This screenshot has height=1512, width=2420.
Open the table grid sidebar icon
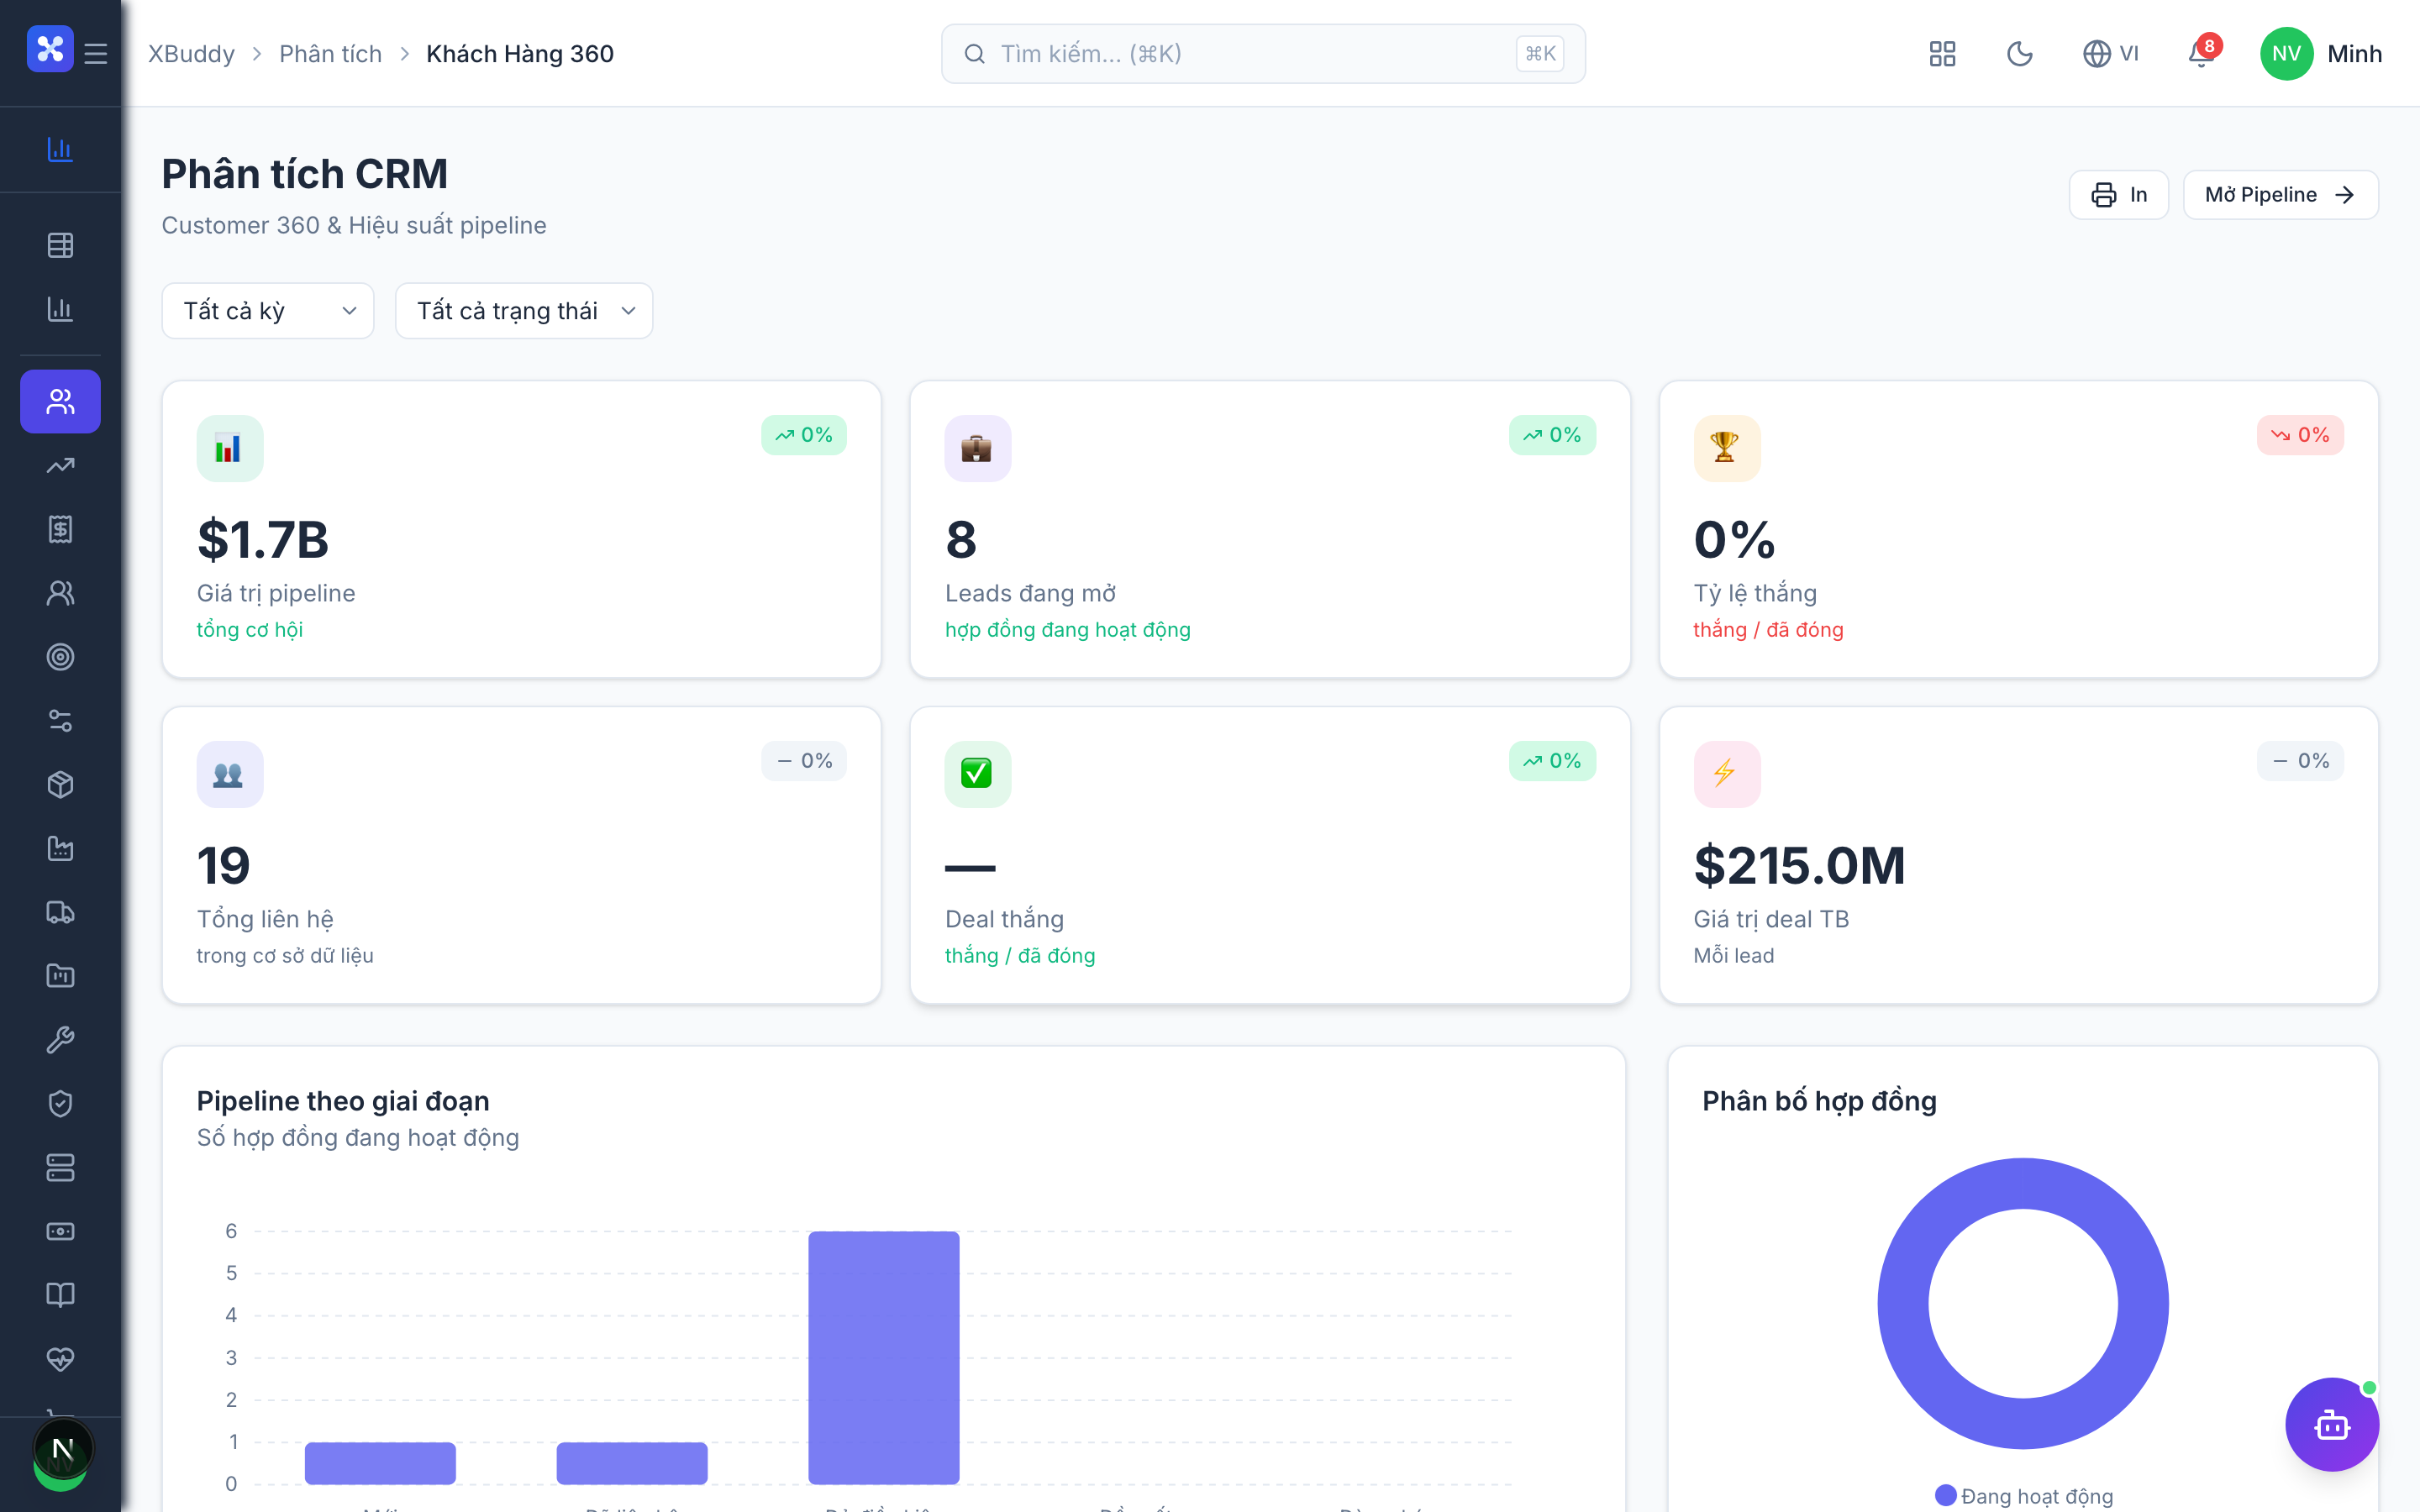pyautogui.click(x=60, y=245)
